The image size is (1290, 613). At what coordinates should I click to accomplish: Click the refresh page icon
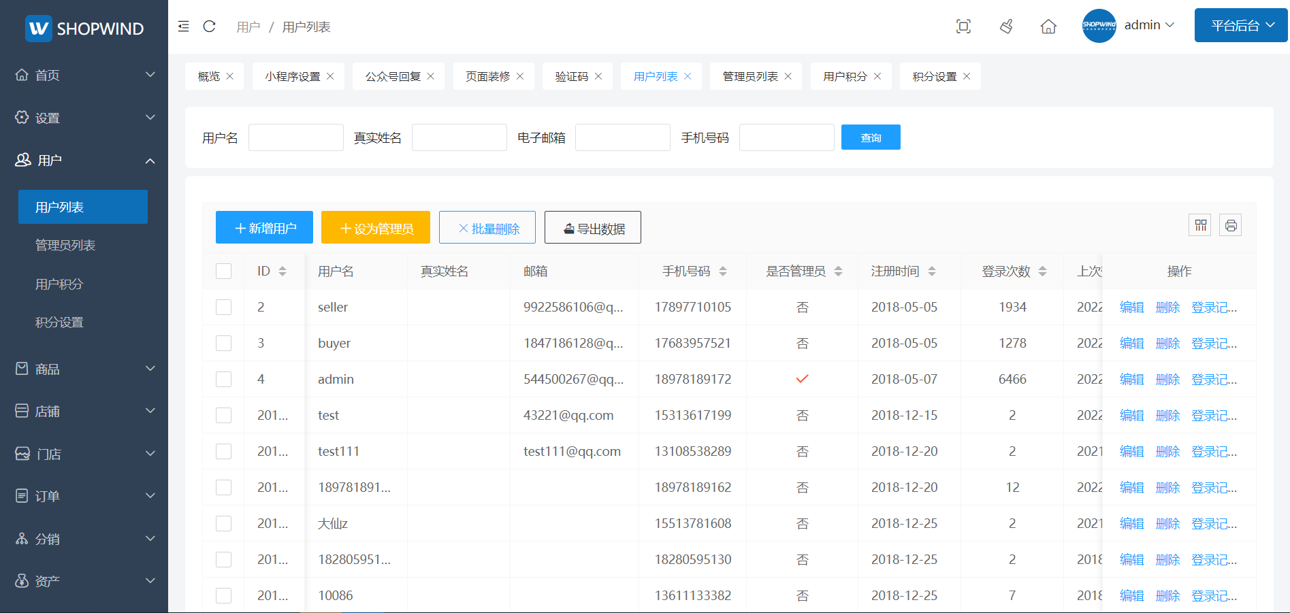tap(209, 27)
